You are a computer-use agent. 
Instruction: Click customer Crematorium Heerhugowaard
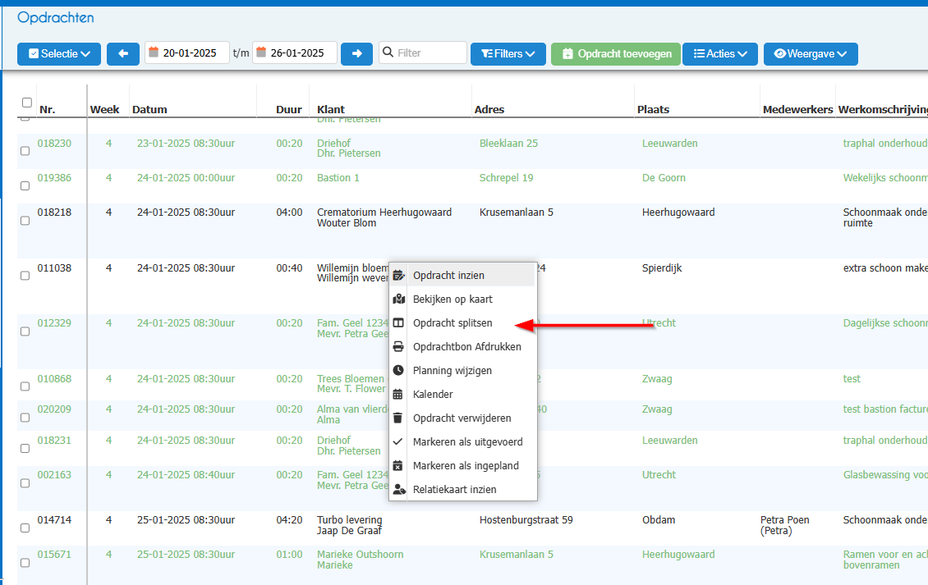tap(384, 213)
